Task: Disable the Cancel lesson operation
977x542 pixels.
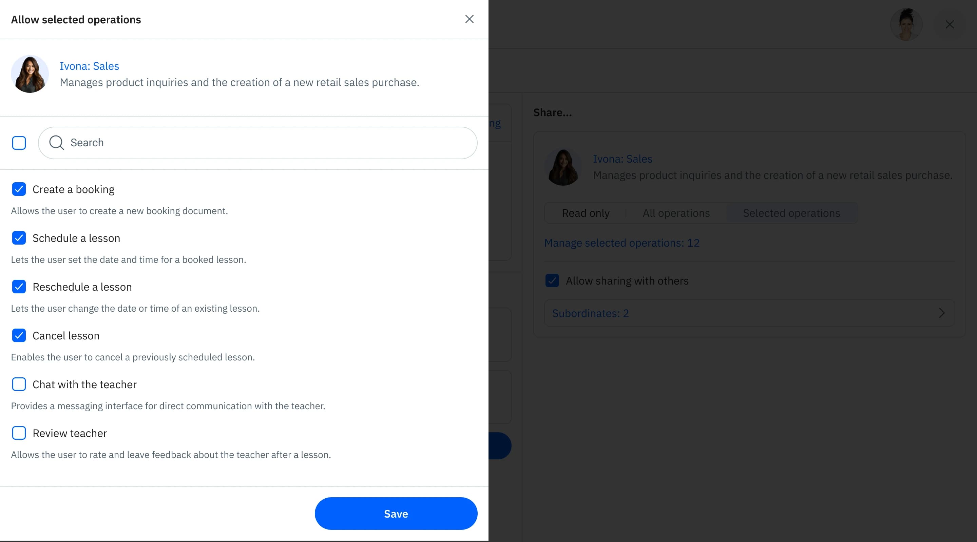Action: [x=19, y=336]
